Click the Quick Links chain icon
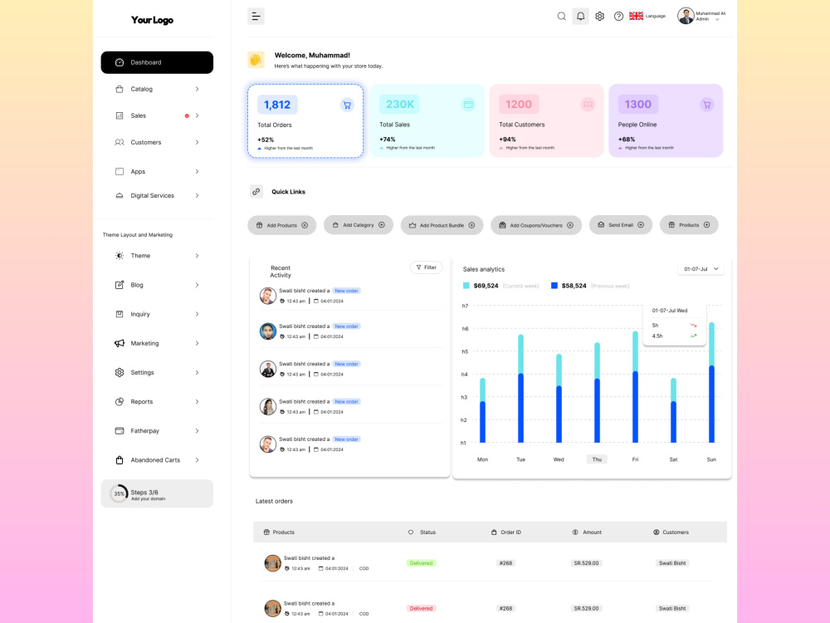This screenshot has height=623, width=830. (256, 192)
